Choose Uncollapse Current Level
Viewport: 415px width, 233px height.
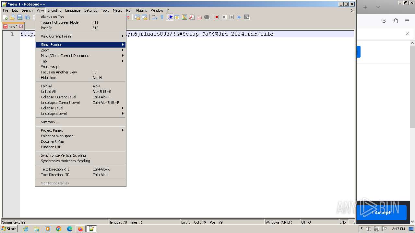click(80, 103)
